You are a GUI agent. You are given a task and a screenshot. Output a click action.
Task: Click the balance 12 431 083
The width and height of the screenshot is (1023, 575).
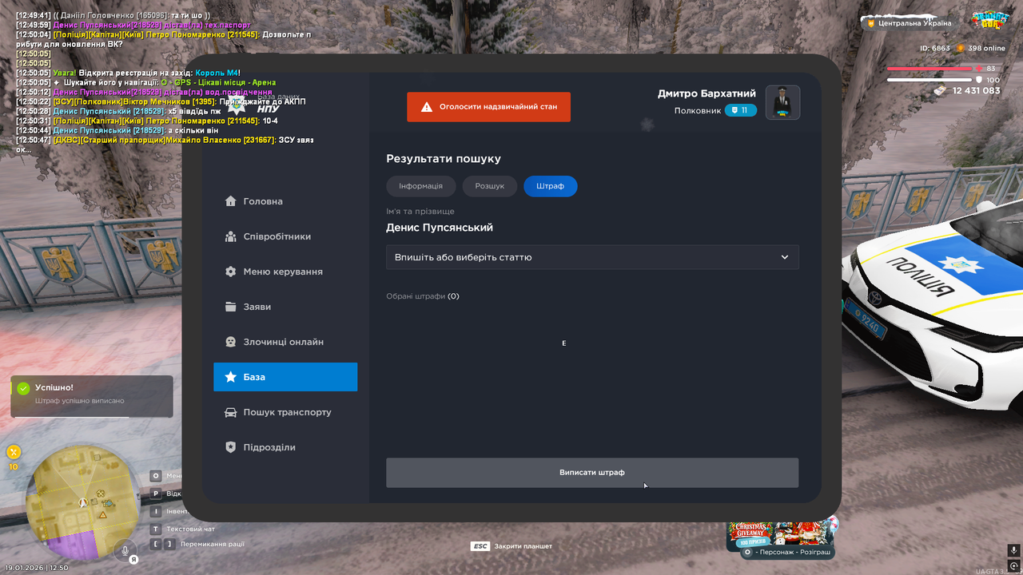coord(976,91)
